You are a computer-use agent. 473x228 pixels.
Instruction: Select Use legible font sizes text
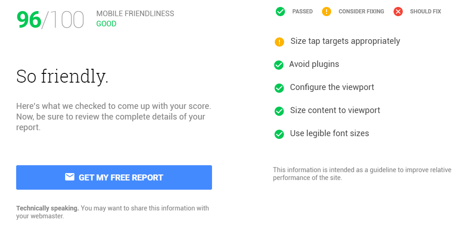pos(329,133)
